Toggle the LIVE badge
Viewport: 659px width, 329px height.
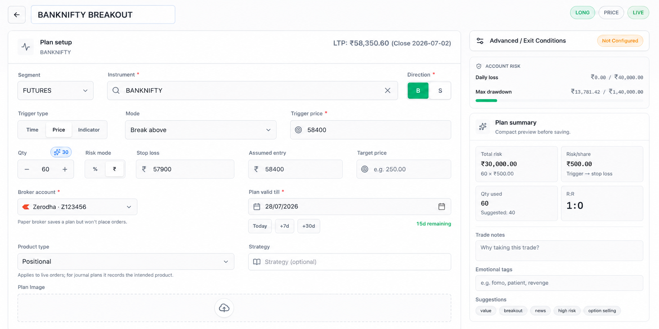(638, 13)
